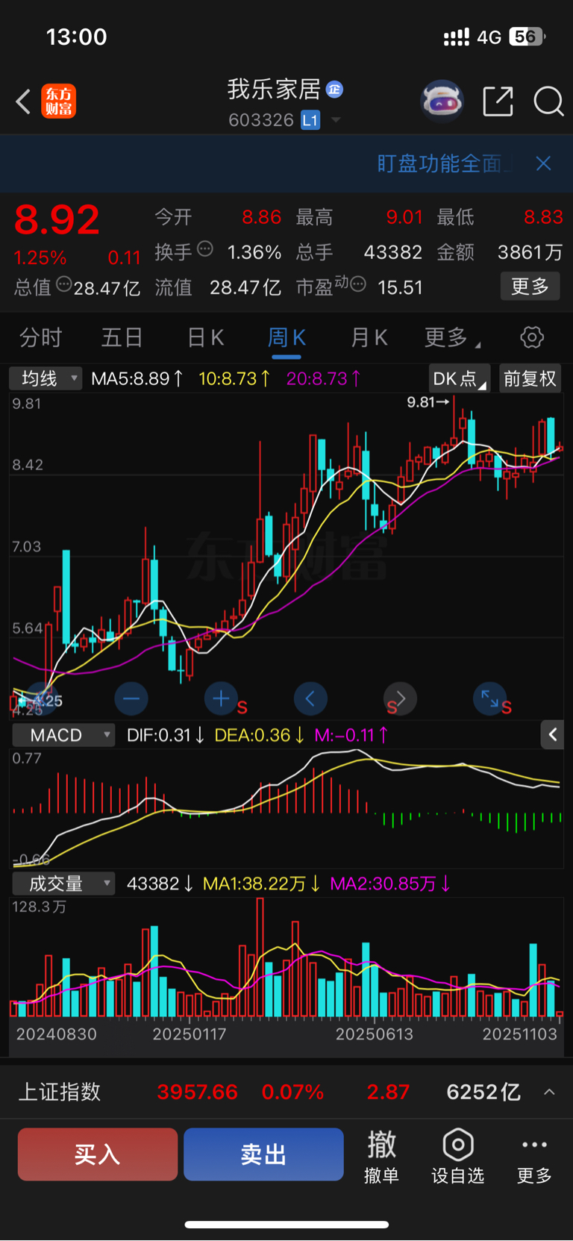Image resolution: width=573 pixels, height=1241 pixels.
Task: Open the search magnifier icon
Action: click(548, 101)
